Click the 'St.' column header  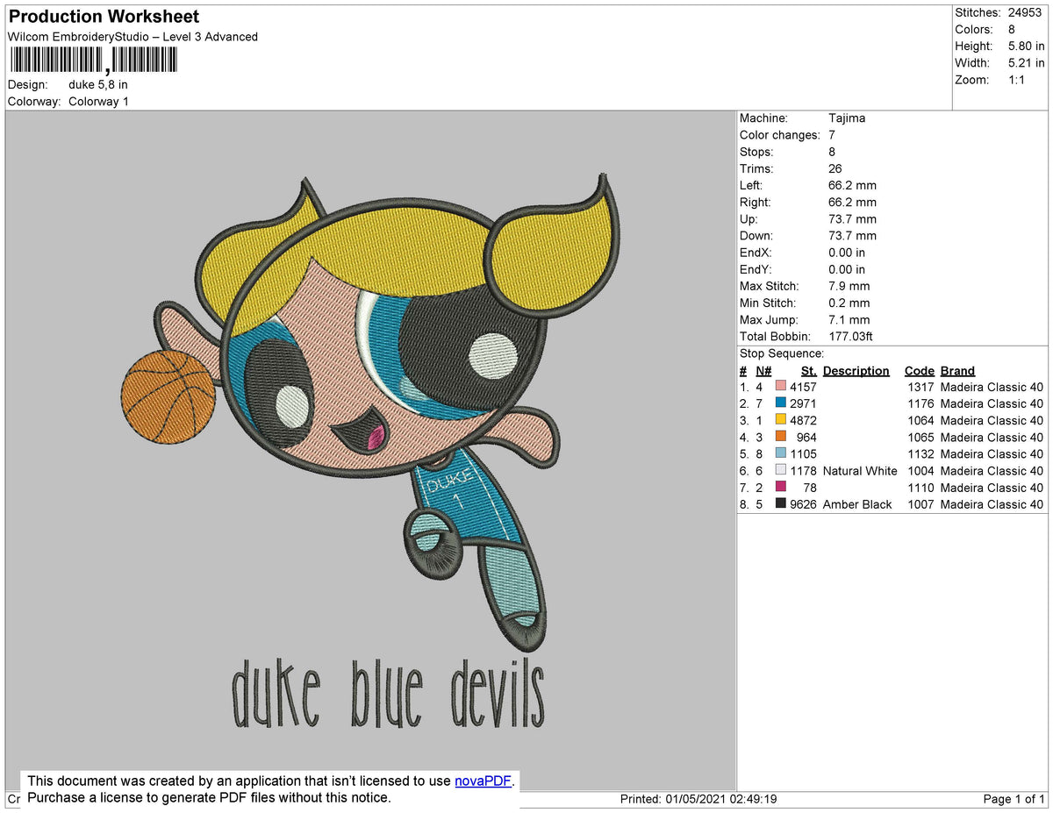coord(809,371)
